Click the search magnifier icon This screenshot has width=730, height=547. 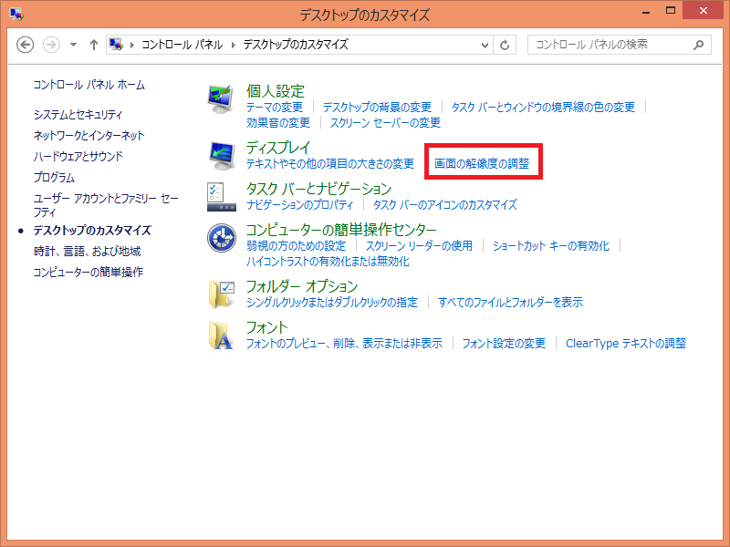tap(697, 44)
